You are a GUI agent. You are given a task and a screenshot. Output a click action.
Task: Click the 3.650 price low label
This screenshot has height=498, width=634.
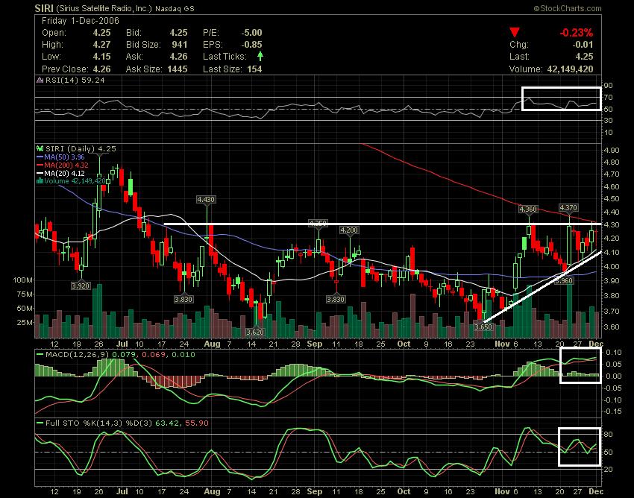tap(483, 327)
